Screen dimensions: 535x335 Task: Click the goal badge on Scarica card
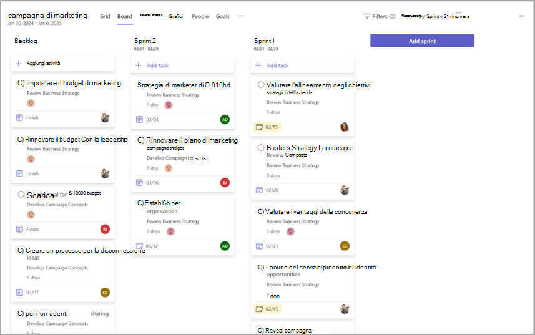click(x=31, y=215)
